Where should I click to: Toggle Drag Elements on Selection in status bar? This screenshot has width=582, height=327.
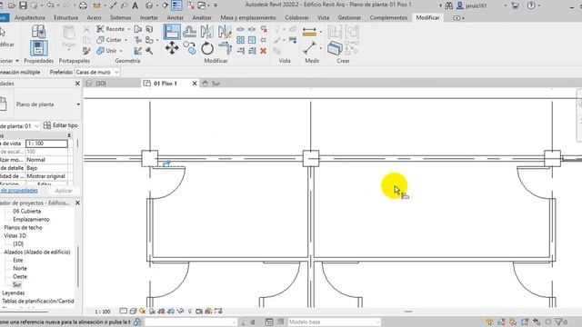click(537, 322)
